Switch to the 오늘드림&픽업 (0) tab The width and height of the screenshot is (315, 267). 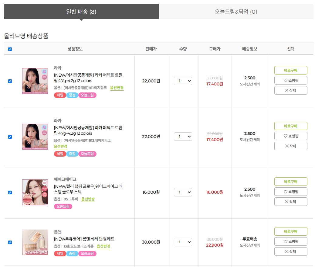tap(236, 12)
